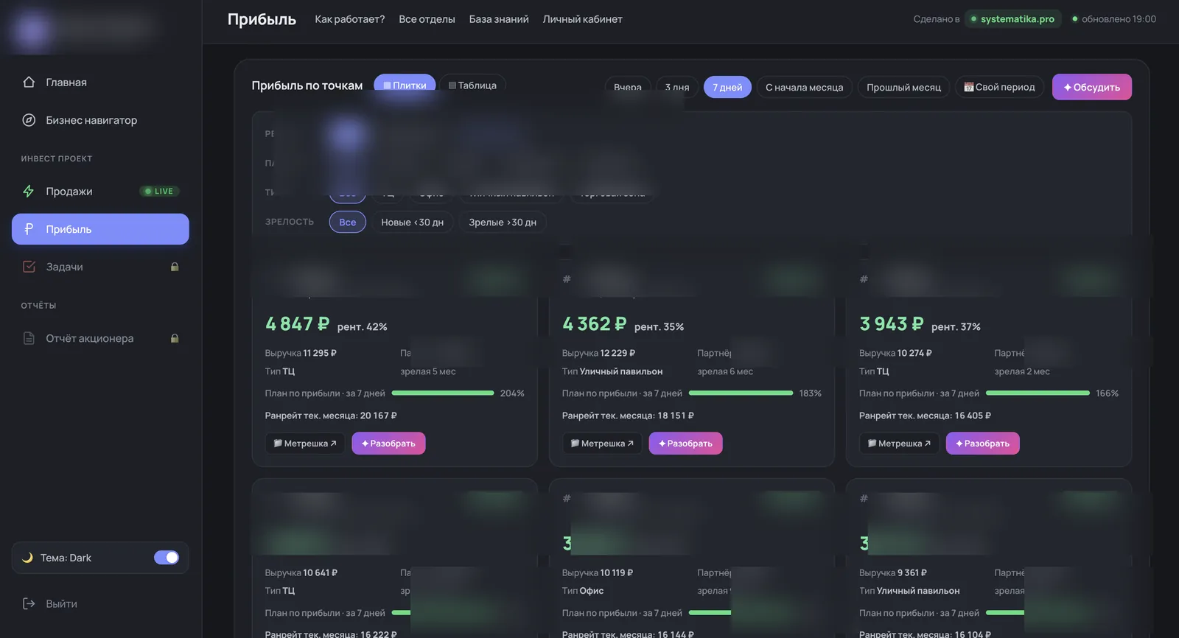Open the Свой период date picker
This screenshot has width=1179, height=638.
(999, 87)
